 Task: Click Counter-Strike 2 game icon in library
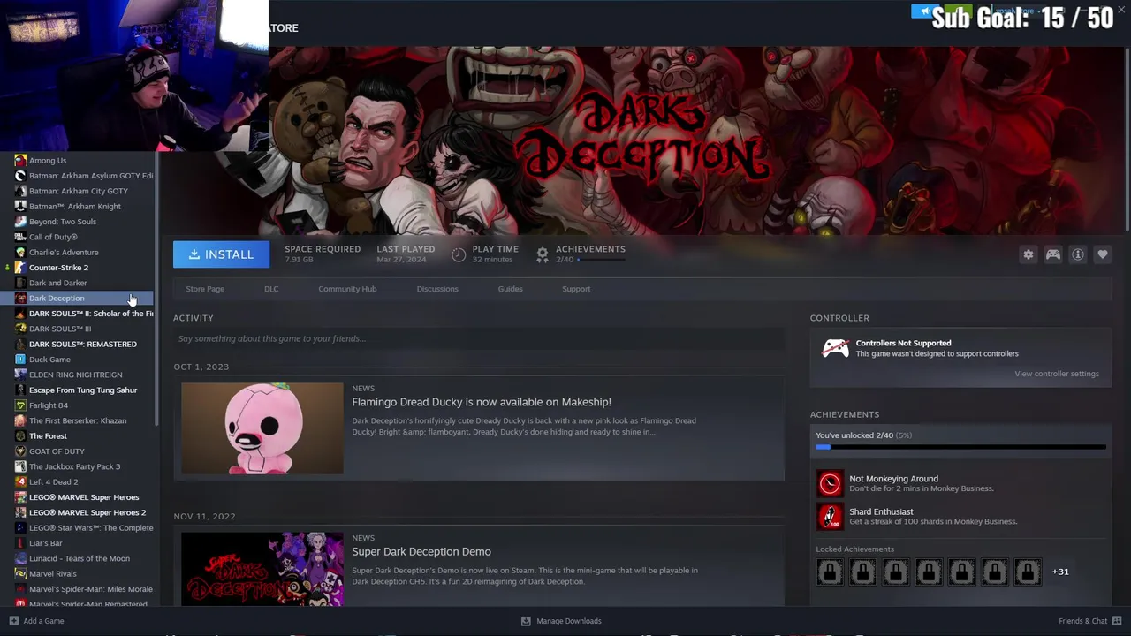pyautogui.click(x=20, y=268)
